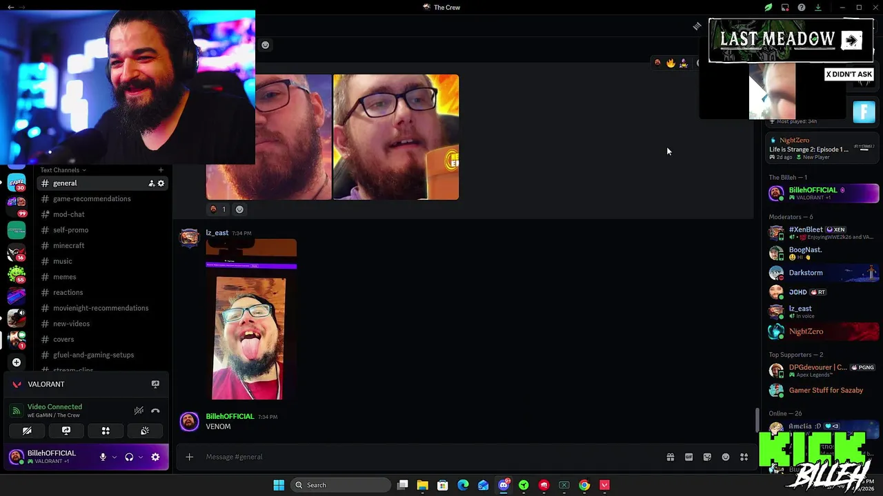Open JOHD member entry
The height and width of the screenshot is (496, 883).
[824, 292]
